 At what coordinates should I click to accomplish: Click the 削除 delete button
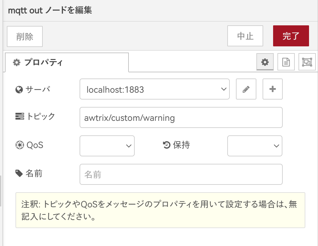click(24, 36)
